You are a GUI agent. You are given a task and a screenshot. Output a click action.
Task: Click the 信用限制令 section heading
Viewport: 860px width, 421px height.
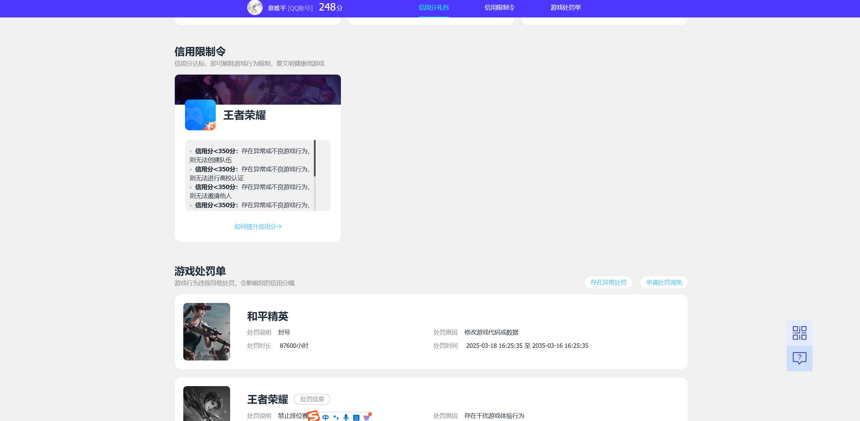(200, 52)
